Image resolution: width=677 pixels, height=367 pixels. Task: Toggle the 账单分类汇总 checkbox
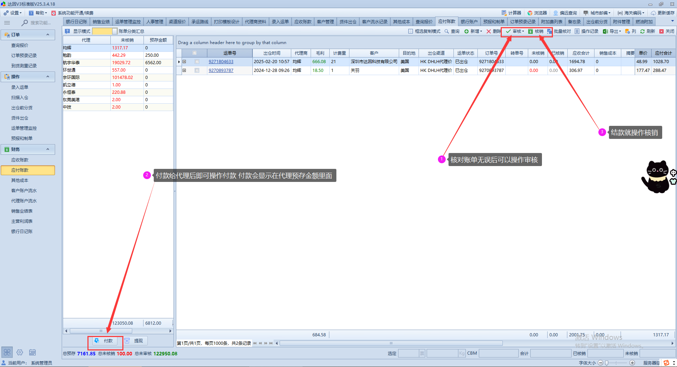(115, 31)
